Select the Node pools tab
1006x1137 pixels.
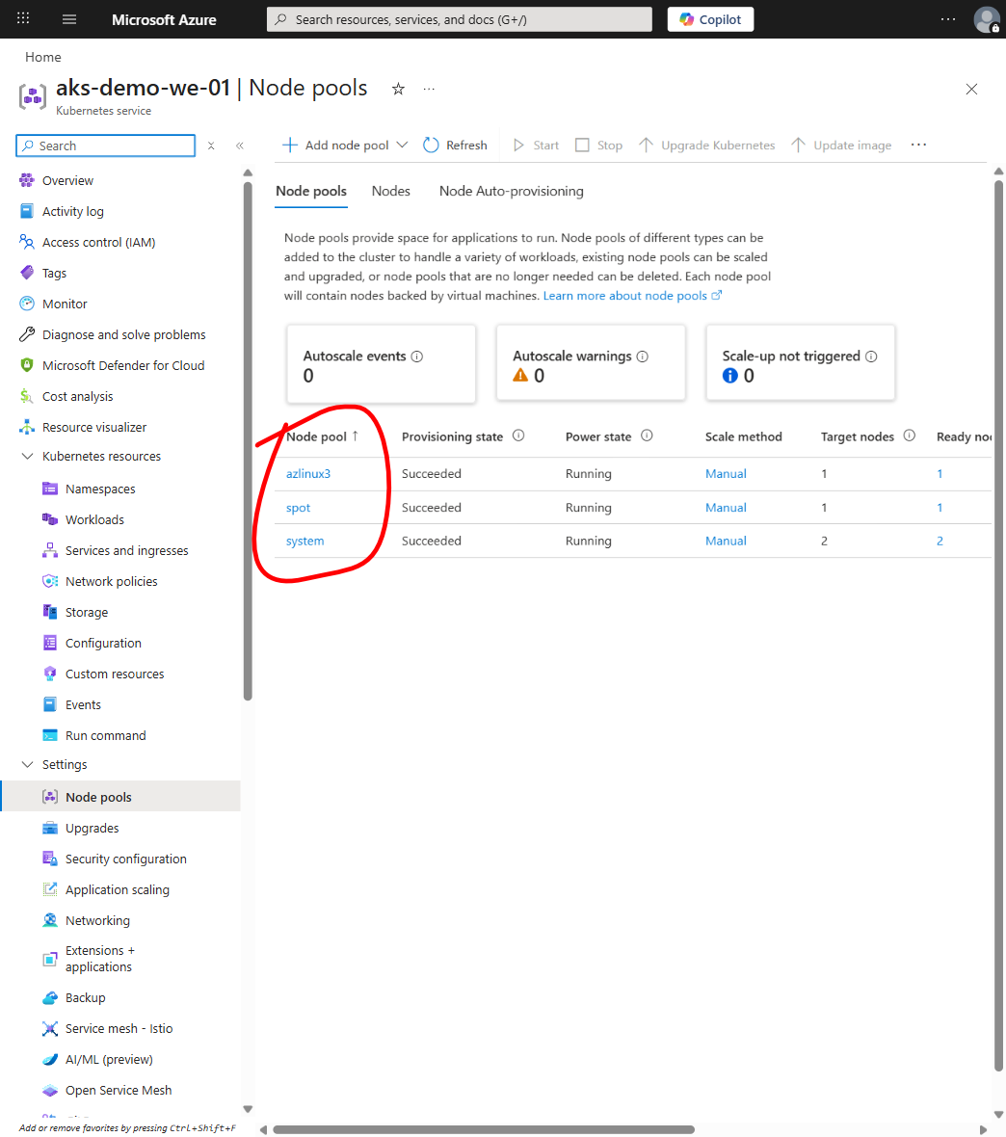(x=311, y=192)
